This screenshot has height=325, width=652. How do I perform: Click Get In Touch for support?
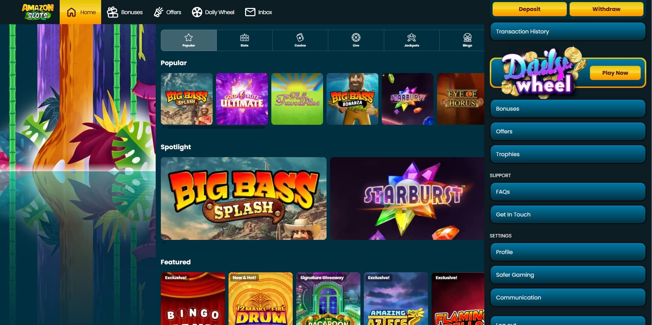(567, 214)
